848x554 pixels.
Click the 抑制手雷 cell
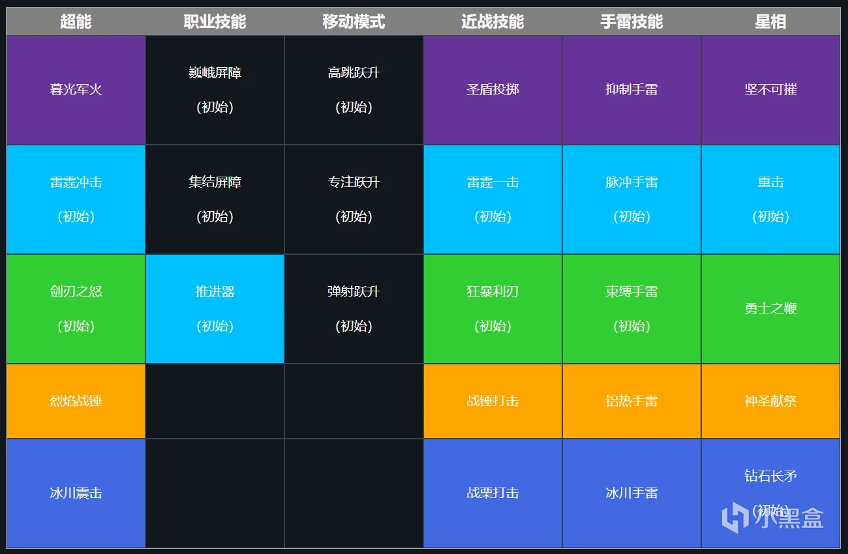[631, 90]
